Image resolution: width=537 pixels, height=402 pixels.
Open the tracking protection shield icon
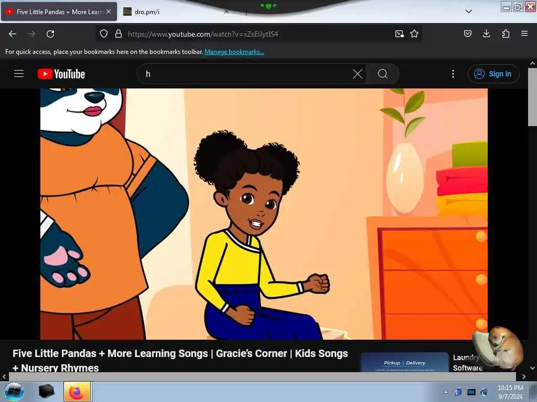pos(104,34)
